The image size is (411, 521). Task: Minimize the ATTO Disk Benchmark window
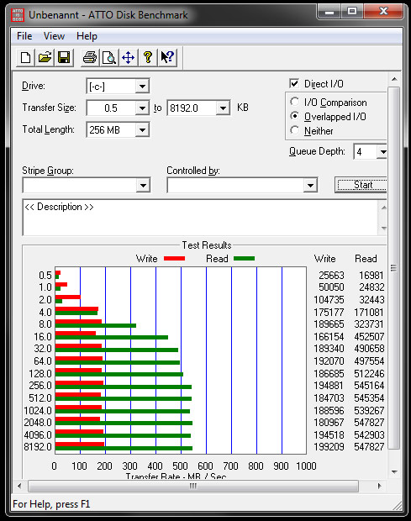pyautogui.click(x=329, y=12)
